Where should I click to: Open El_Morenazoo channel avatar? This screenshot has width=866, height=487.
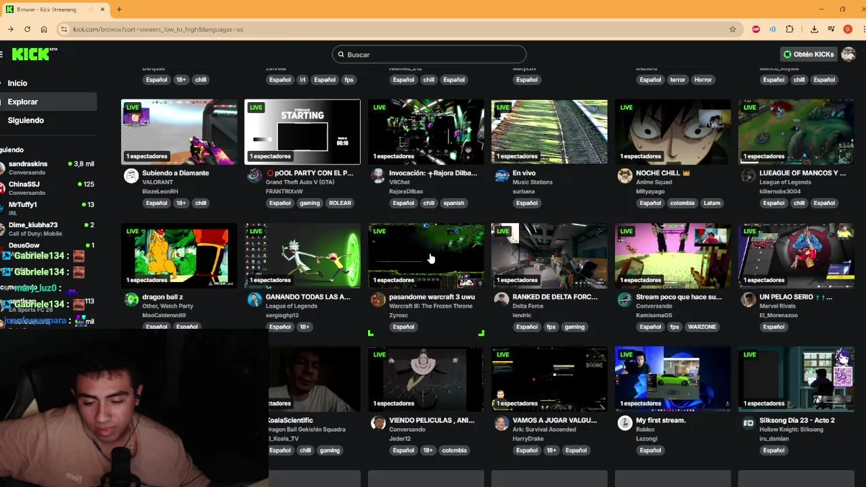click(748, 300)
